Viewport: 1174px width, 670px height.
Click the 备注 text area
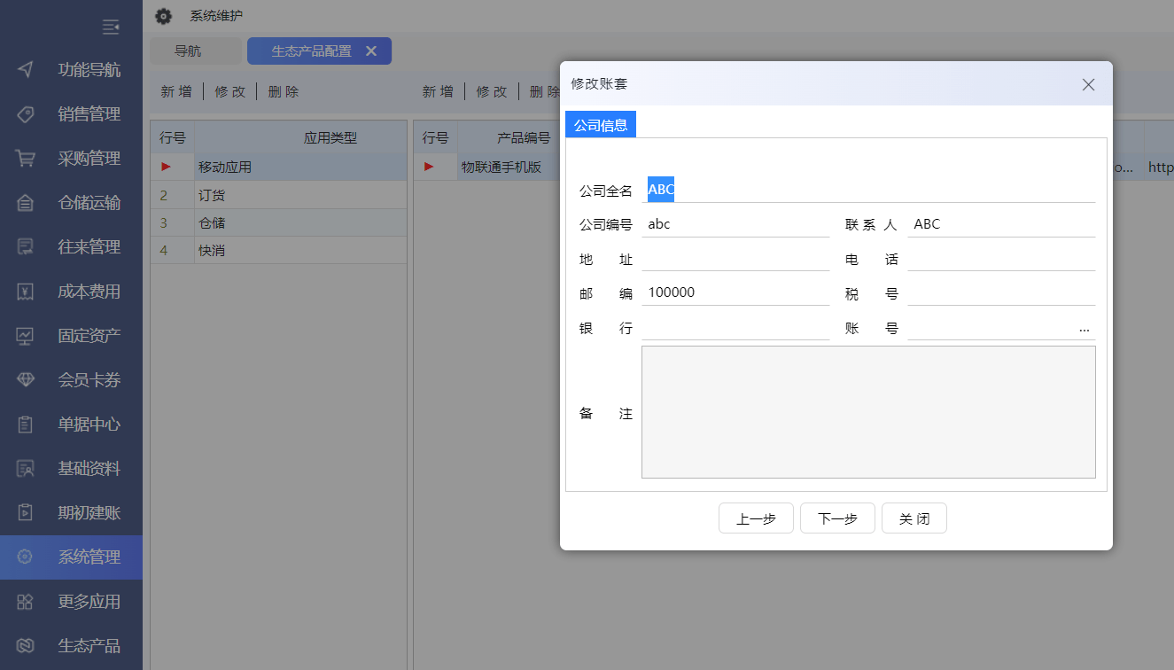[868, 412]
